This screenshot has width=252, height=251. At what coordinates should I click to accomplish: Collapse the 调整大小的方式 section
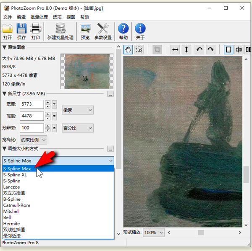coord(5,148)
